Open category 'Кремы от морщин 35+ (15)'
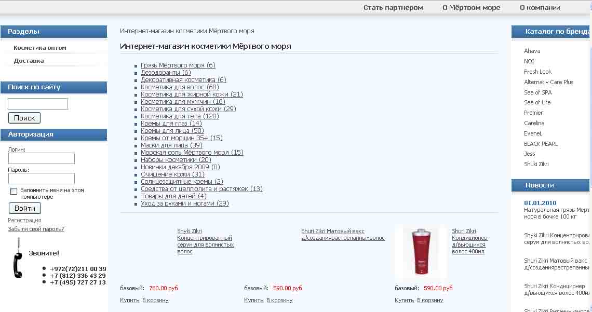592x312 pixels. 182,138
